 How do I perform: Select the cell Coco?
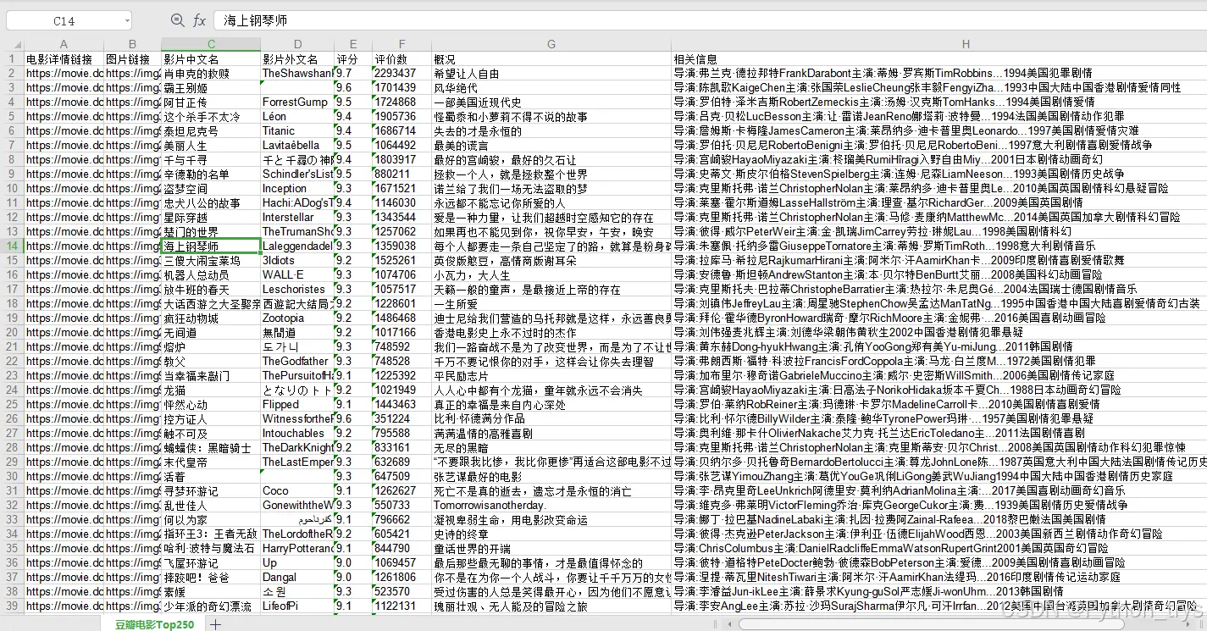pyautogui.click(x=296, y=491)
